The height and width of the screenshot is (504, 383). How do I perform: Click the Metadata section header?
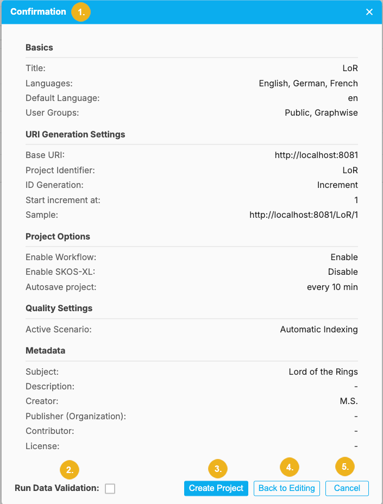[43, 350]
